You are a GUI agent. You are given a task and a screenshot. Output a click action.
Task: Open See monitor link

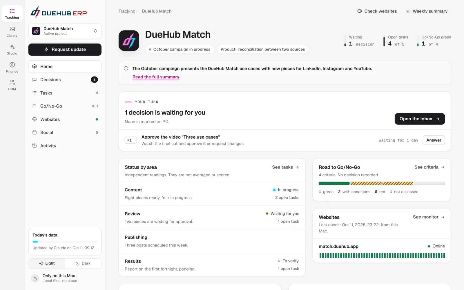(x=429, y=217)
